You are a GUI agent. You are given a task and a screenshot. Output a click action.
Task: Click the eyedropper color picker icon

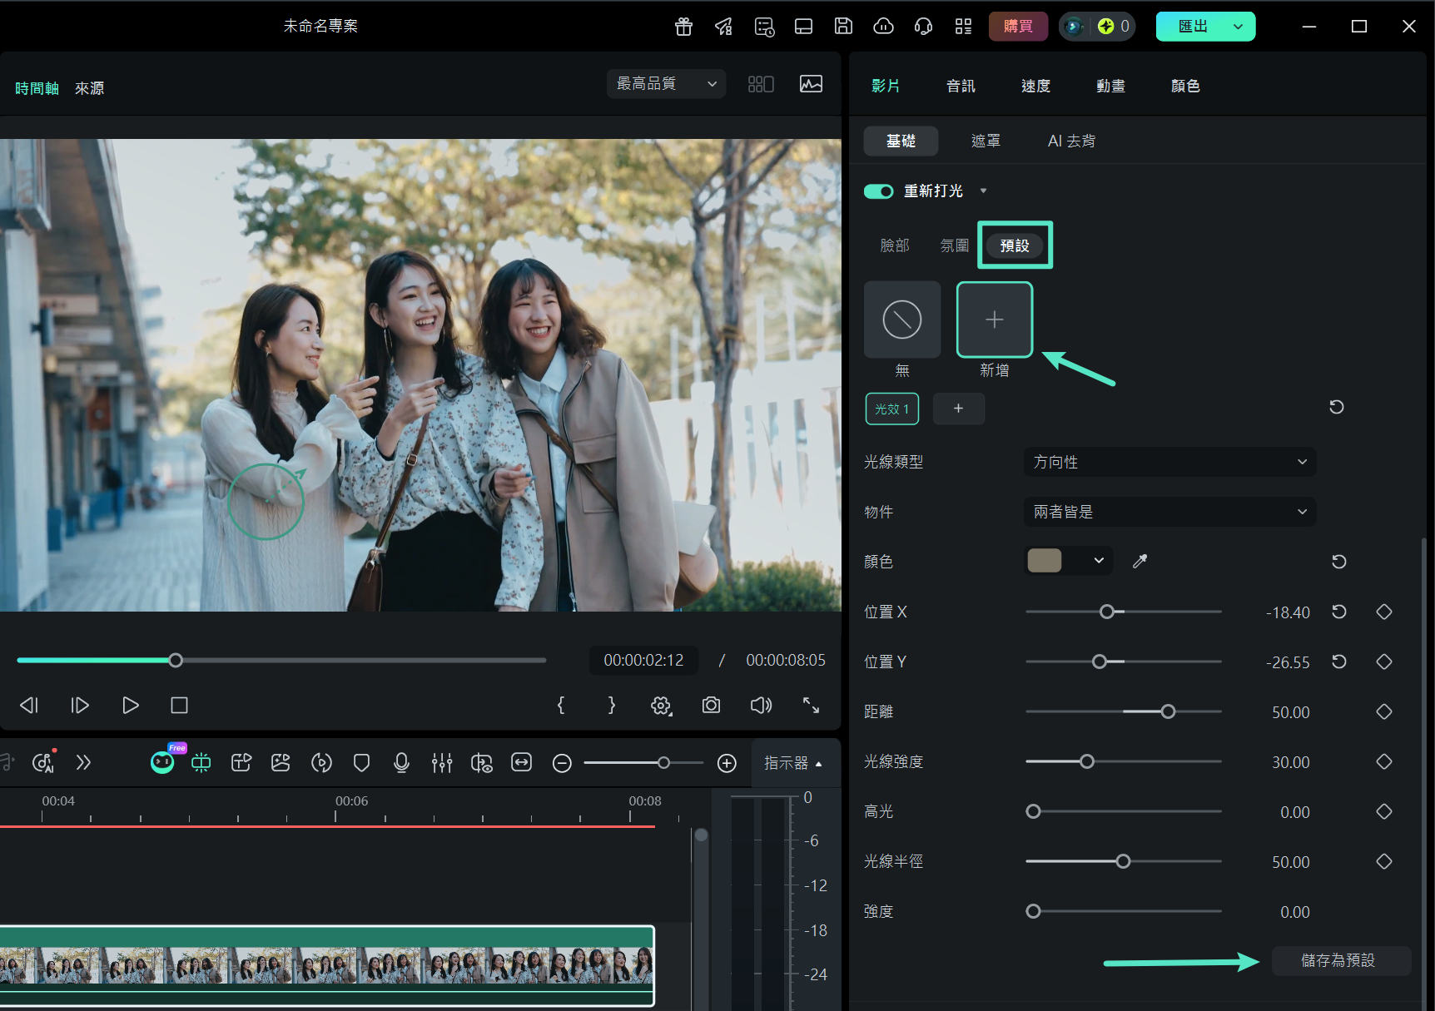coord(1140,562)
